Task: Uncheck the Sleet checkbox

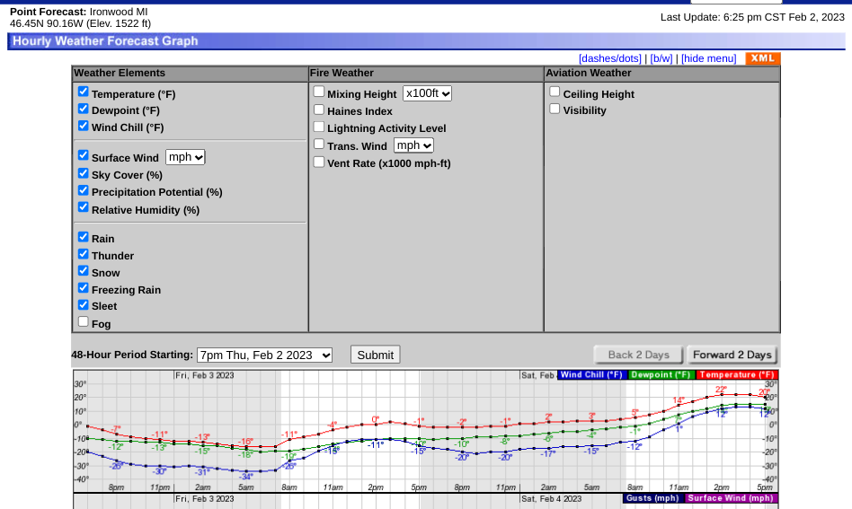Action: pos(84,304)
